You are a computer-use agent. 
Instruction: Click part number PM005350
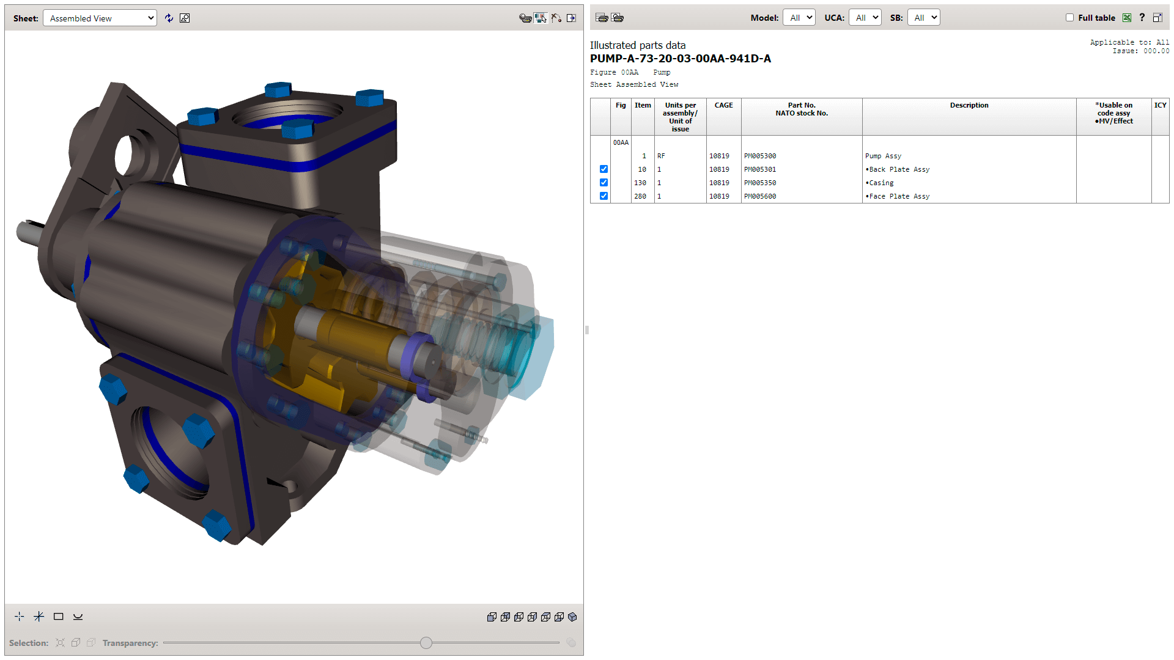(x=760, y=183)
